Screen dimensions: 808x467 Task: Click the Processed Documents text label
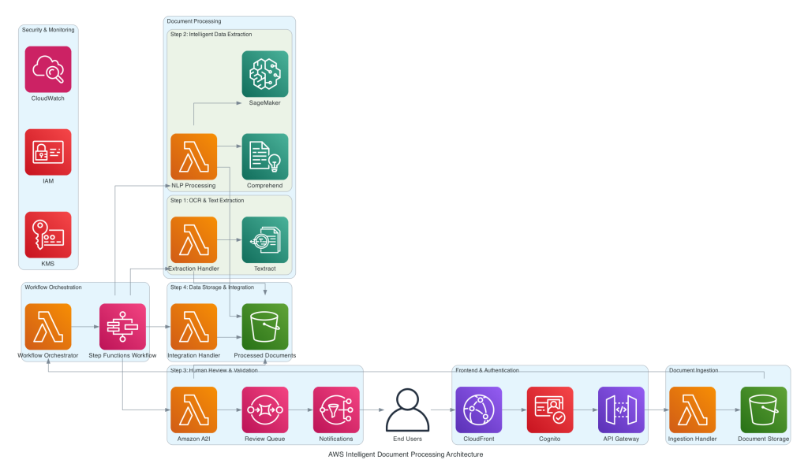(265, 355)
